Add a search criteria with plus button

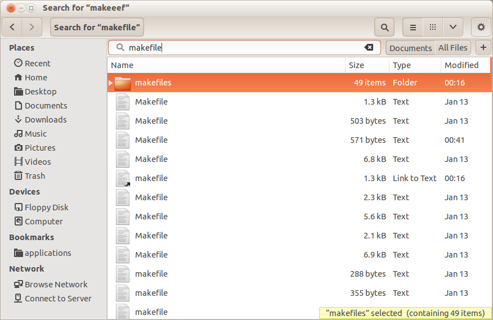tap(483, 48)
